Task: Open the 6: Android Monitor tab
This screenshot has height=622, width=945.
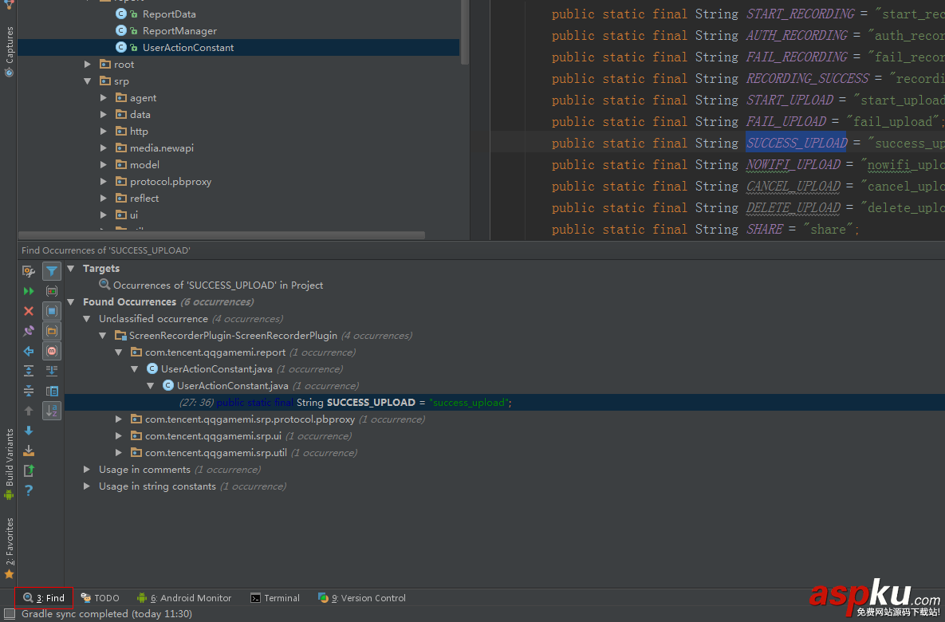Action: click(x=184, y=598)
